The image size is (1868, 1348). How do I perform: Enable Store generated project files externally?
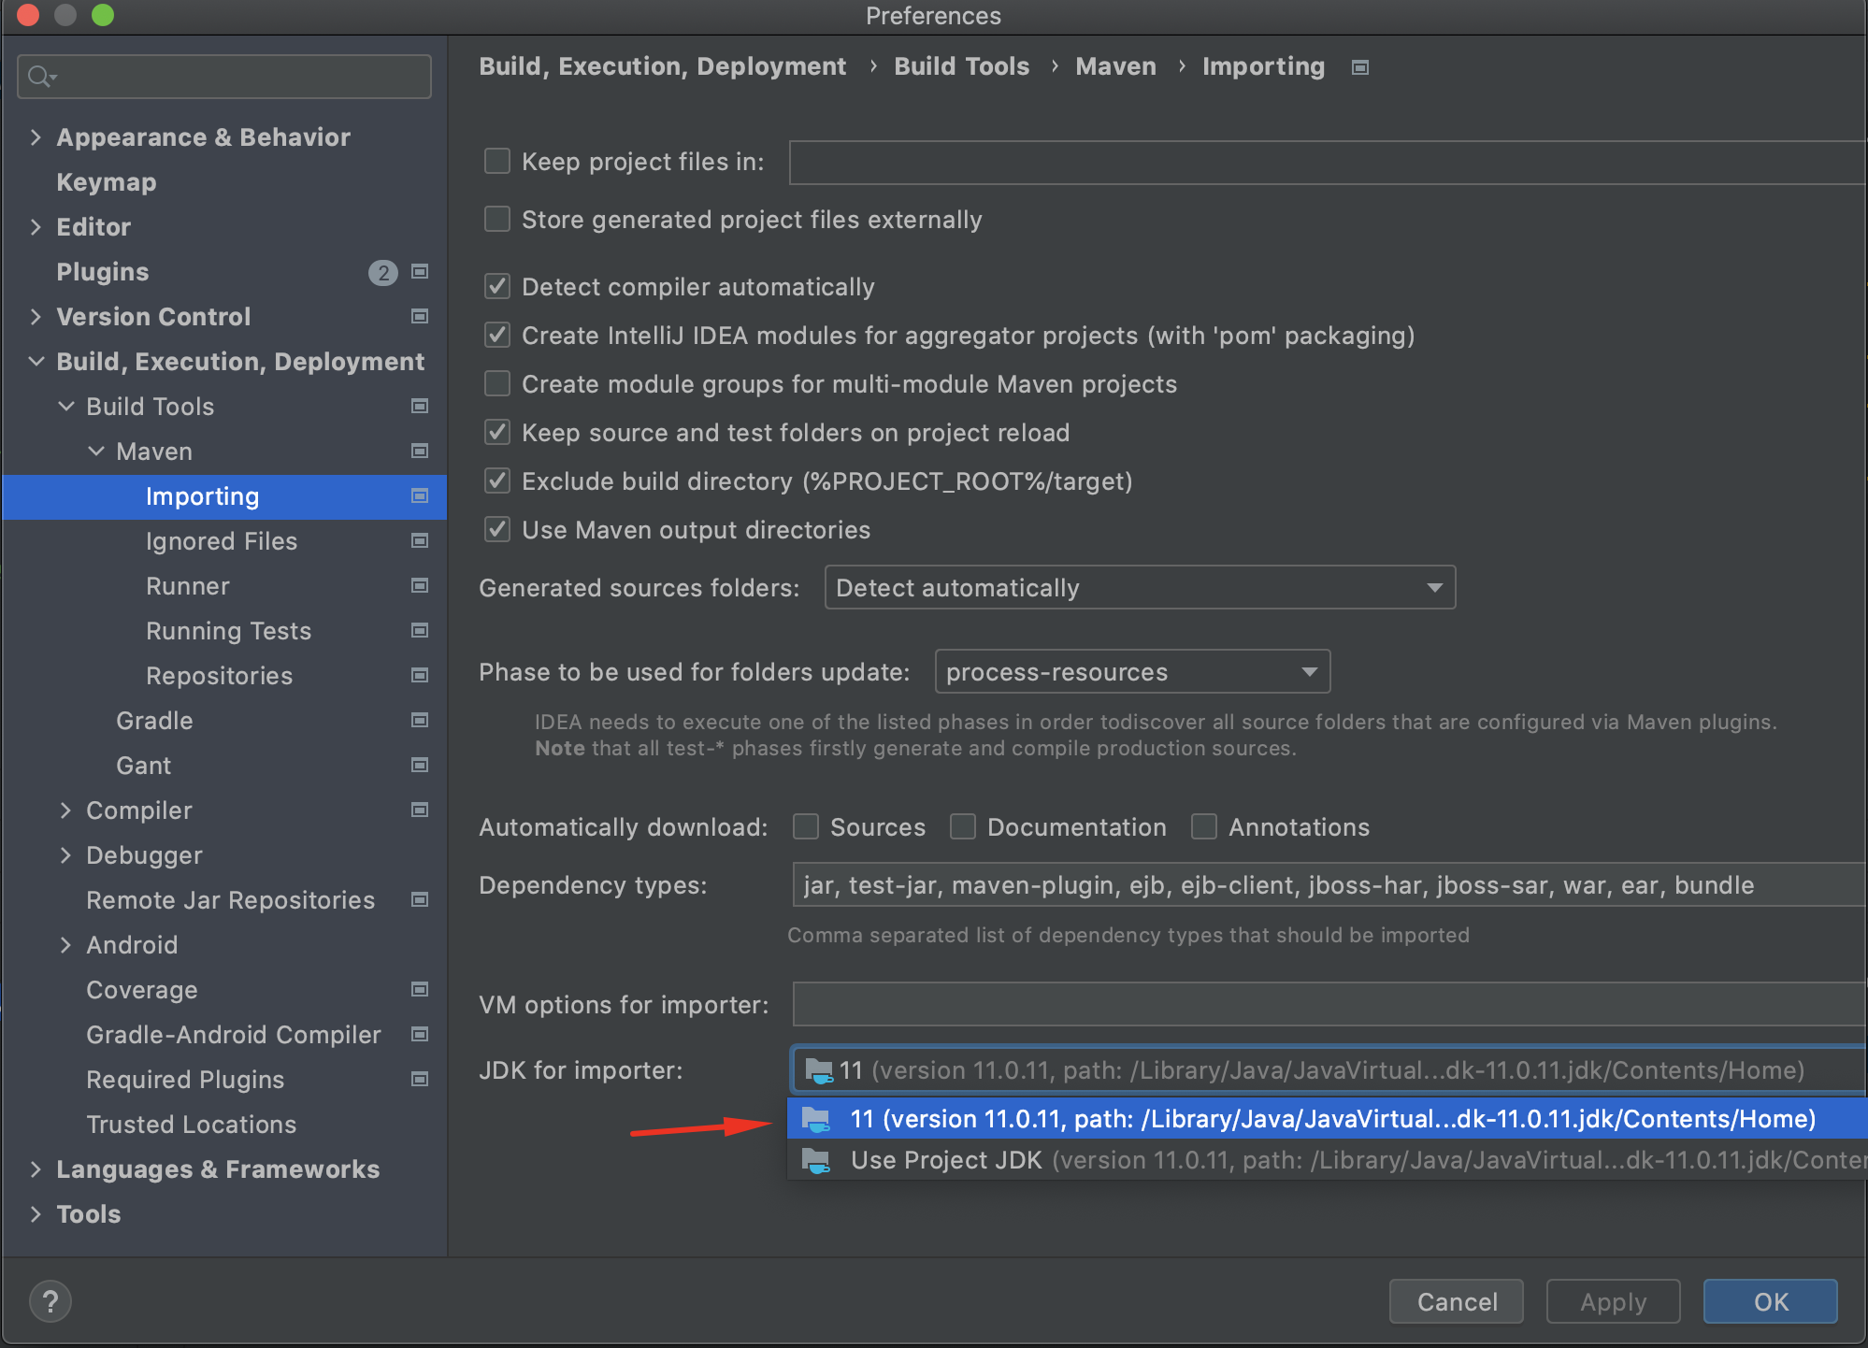tap(497, 220)
